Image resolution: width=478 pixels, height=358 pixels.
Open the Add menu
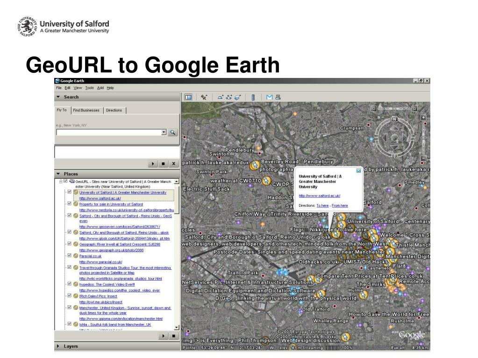(100, 88)
